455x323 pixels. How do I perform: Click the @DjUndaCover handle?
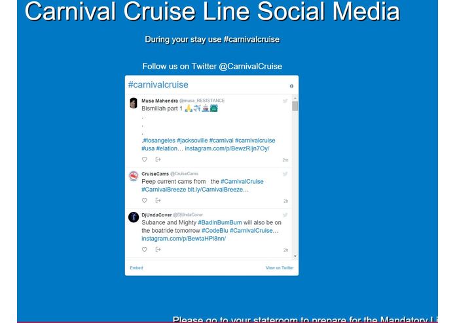pyautogui.click(x=188, y=215)
